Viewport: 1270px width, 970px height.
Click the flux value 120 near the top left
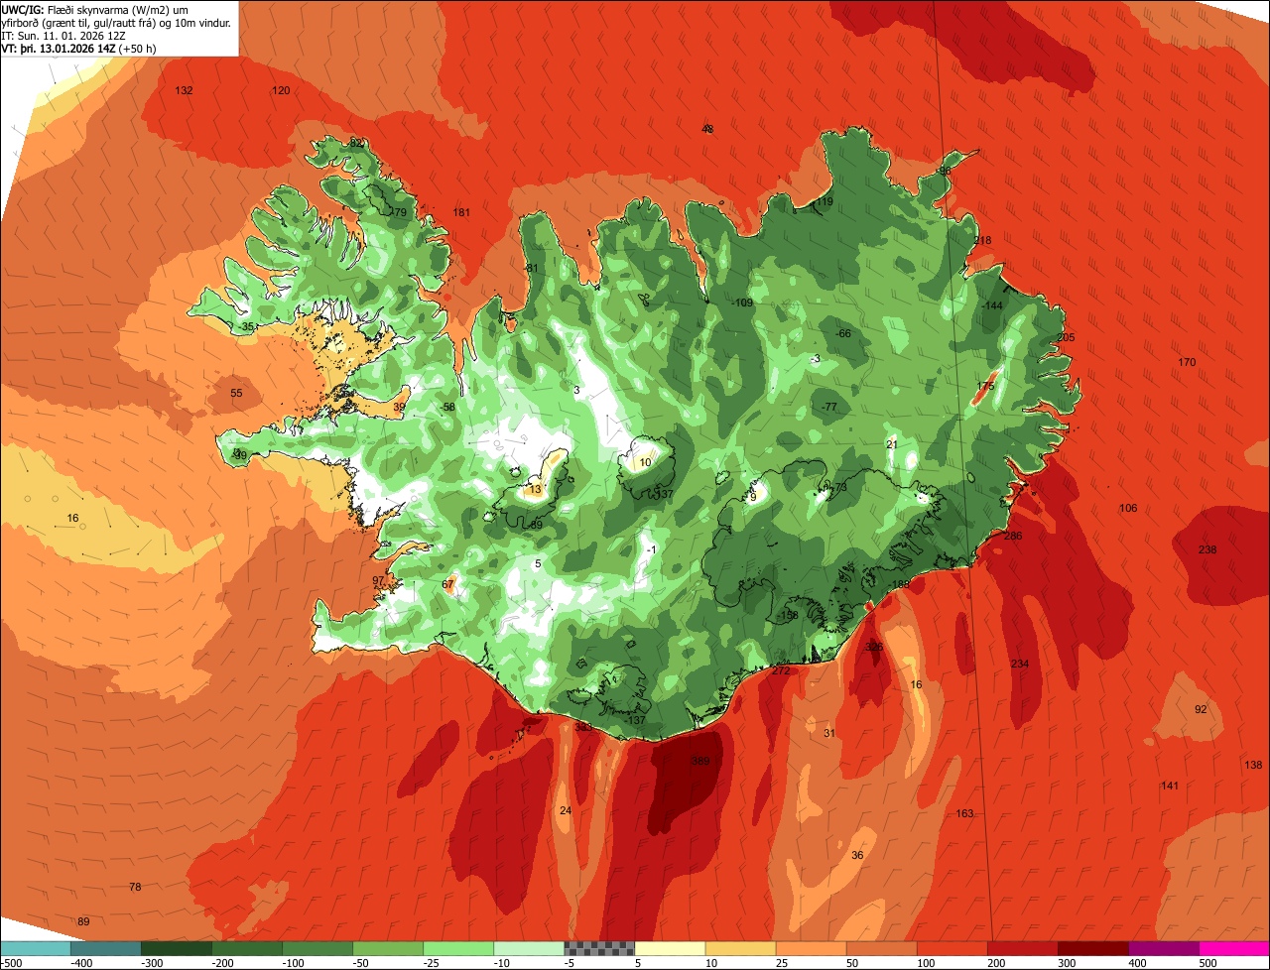[x=281, y=90]
